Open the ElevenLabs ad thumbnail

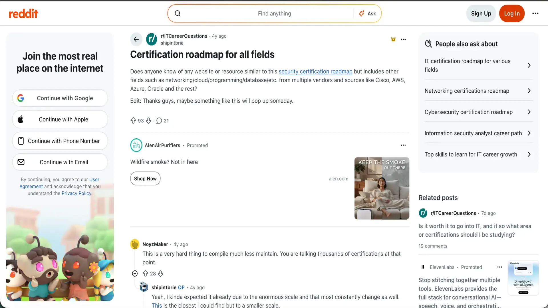click(x=523, y=278)
